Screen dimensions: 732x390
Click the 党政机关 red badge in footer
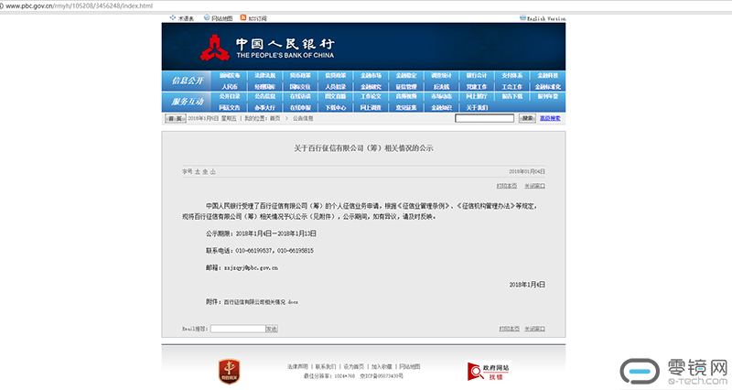[230, 372]
